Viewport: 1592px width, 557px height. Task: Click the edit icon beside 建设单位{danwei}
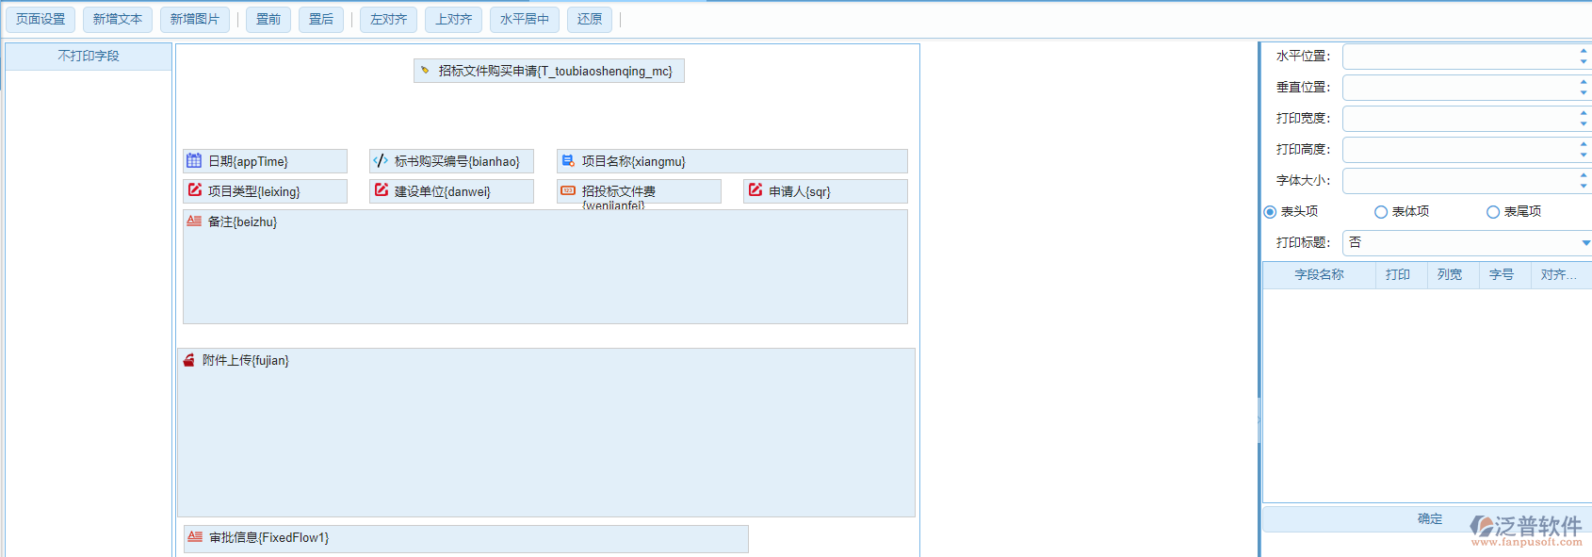point(381,190)
